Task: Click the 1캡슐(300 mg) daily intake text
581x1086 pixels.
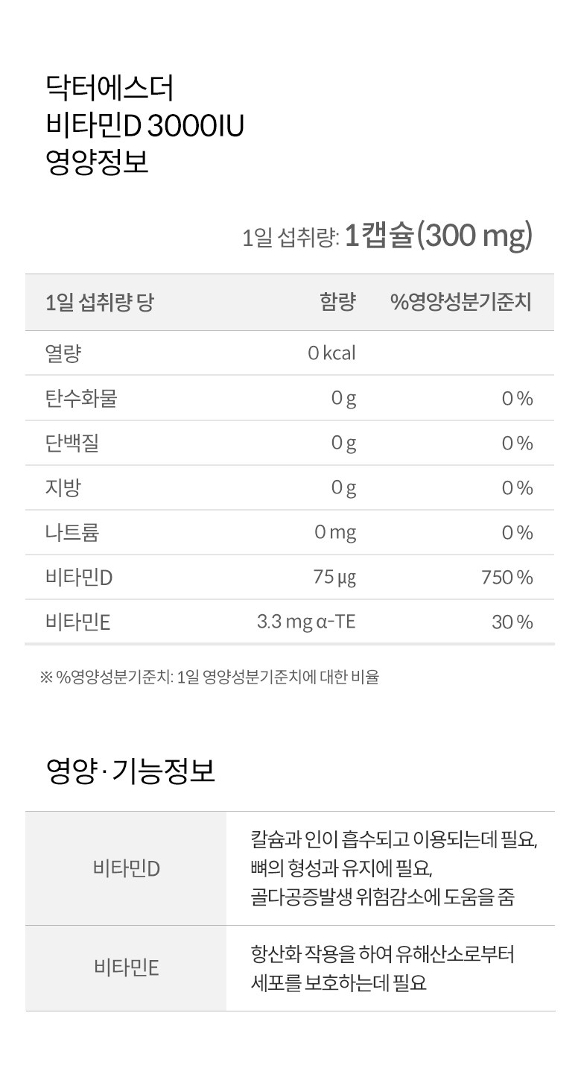Action: tap(439, 236)
